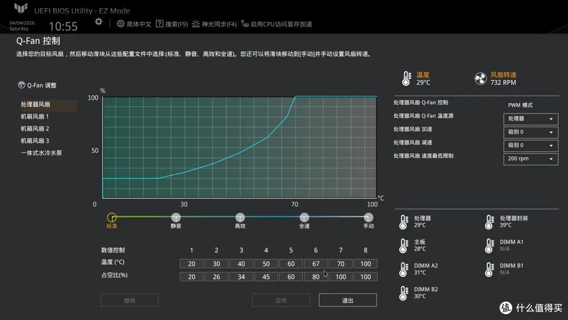
Task: Click the search question mark icon
Action: coord(159,24)
